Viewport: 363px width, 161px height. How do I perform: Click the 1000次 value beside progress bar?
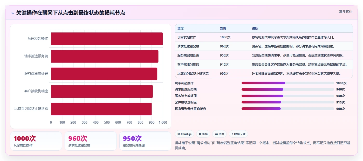click(341, 83)
